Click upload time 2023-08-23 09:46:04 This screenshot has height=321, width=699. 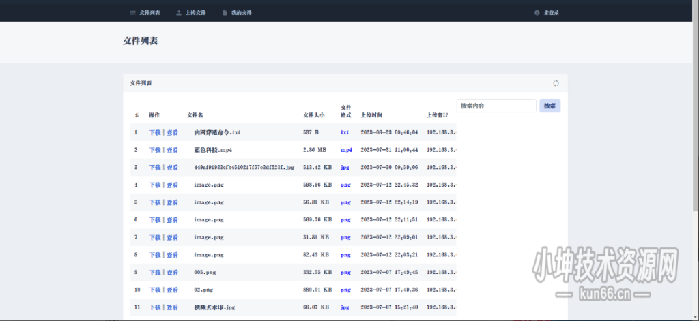click(389, 133)
